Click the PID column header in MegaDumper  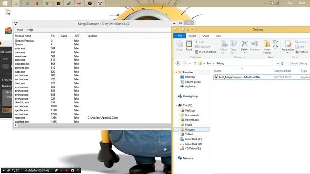click(53, 36)
